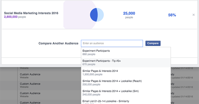Select Similar Pages & Interests 2014 + Lookalike (Sim)
The image size is (199, 104).
pyautogui.click(x=126, y=93)
